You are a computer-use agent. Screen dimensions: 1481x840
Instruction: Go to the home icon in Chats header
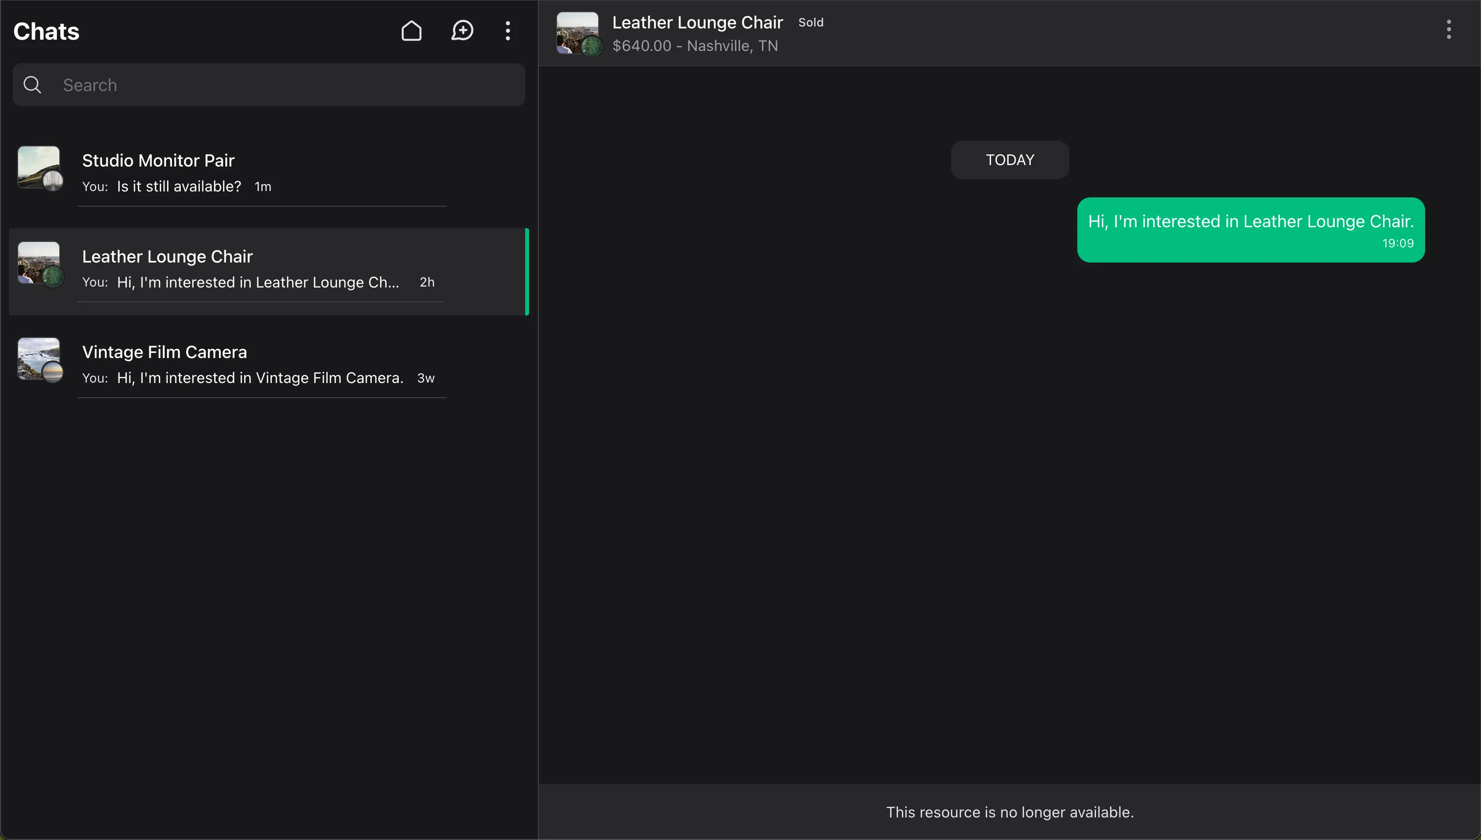412,30
